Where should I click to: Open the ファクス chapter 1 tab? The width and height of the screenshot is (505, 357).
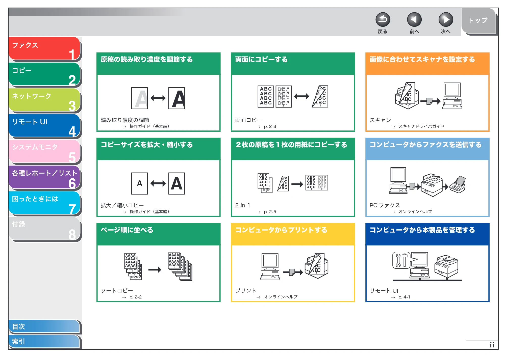point(44,49)
